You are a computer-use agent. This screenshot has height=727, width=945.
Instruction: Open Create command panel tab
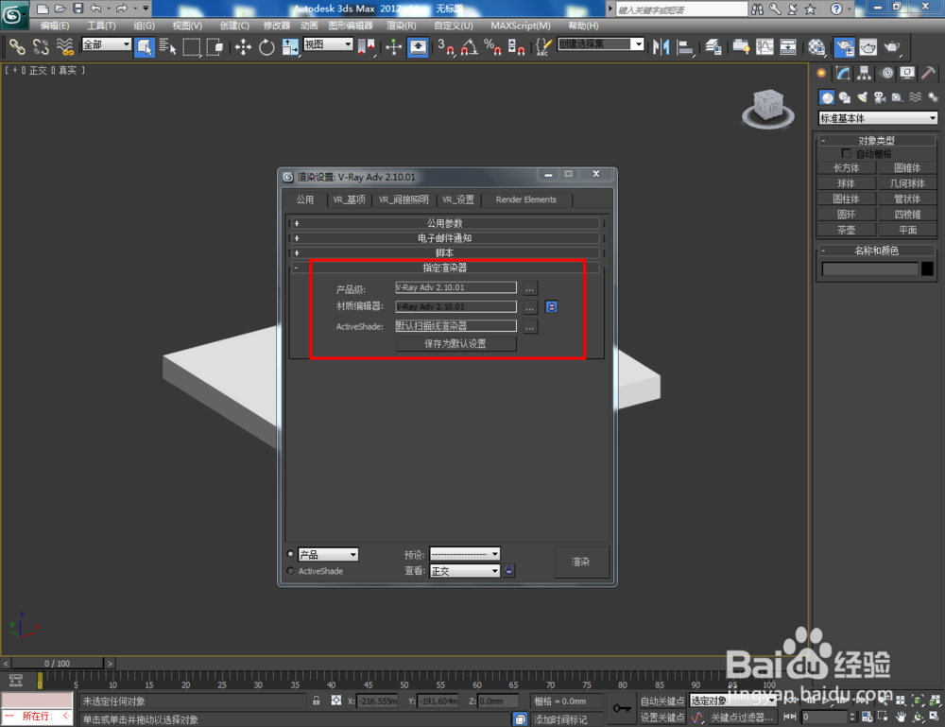pos(821,73)
